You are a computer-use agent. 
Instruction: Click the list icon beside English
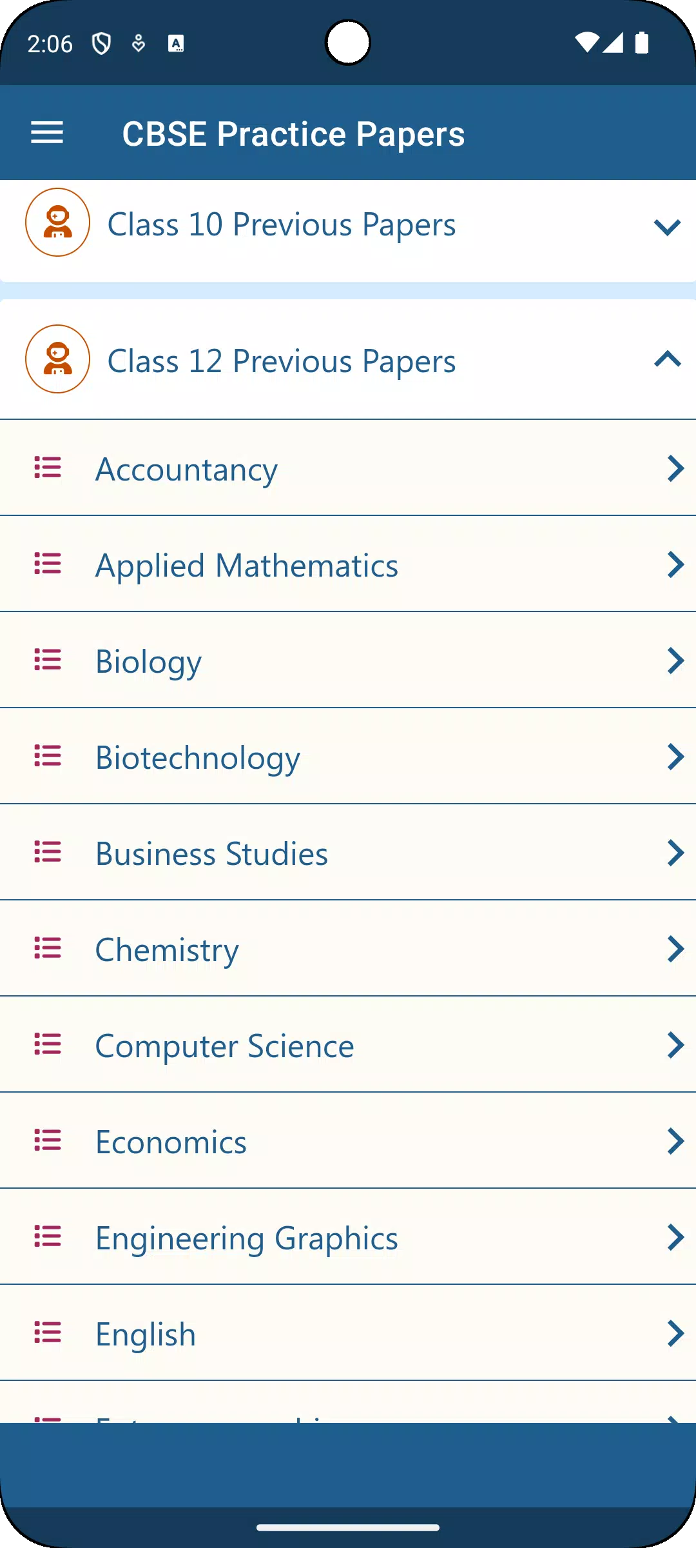pyautogui.click(x=48, y=1333)
